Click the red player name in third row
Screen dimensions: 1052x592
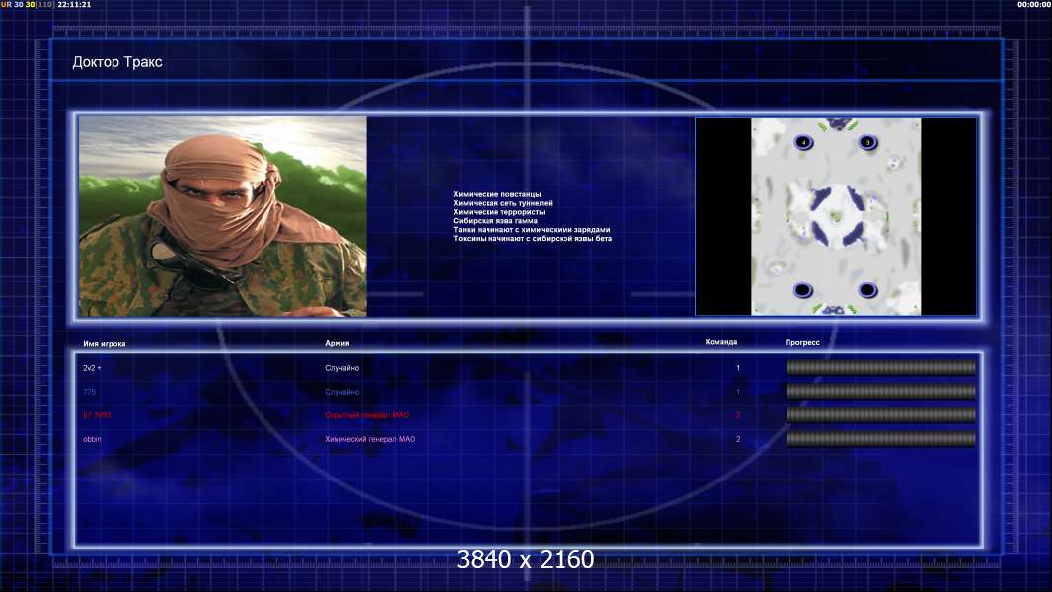click(x=98, y=415)
